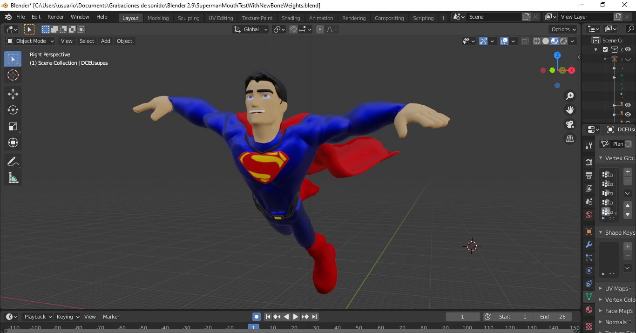This screenshot has height=333, width=636.
Task: Pick the Scale tool
Action: pyautogui.click(x=13, y=126)
